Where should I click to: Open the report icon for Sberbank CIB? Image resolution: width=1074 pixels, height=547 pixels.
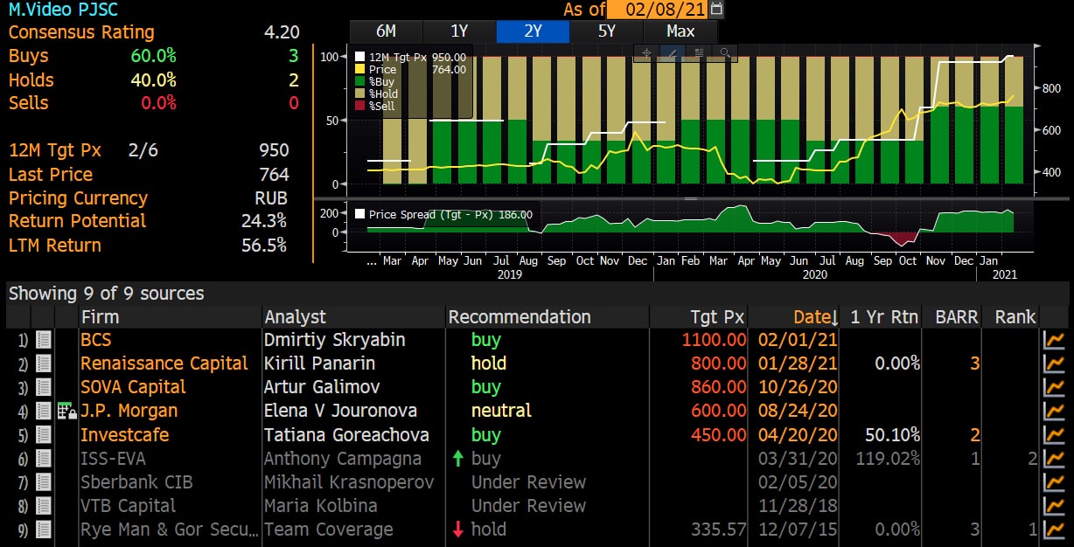[x=44, y=482]
